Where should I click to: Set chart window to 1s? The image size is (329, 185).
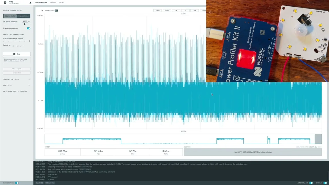pyautogui.click(x=176, y=11)
